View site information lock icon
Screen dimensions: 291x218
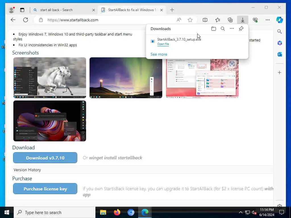[x=41, y=20]
